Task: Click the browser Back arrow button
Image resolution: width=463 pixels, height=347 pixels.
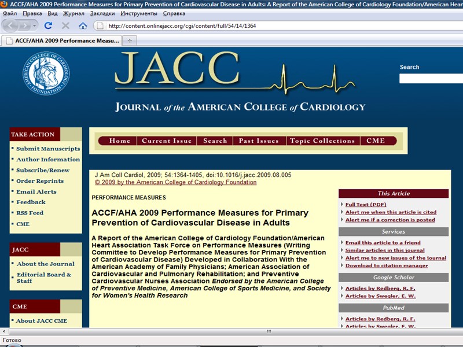Action: pyautogui.click(x=10, y=26)
